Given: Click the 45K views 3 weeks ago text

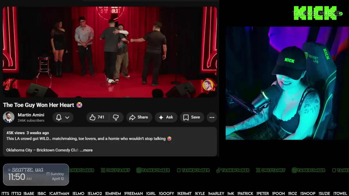Looking at the screenshot, I should pos(28,133).
